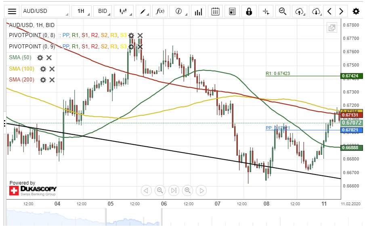Screen dimensions: 365x229
Task: Open SMA (100) settings gear
Action: point(43,69)
